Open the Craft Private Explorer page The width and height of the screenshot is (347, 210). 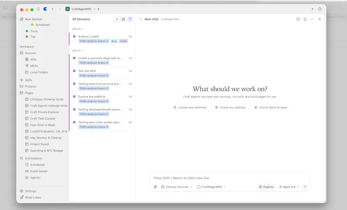coord(42,112)
